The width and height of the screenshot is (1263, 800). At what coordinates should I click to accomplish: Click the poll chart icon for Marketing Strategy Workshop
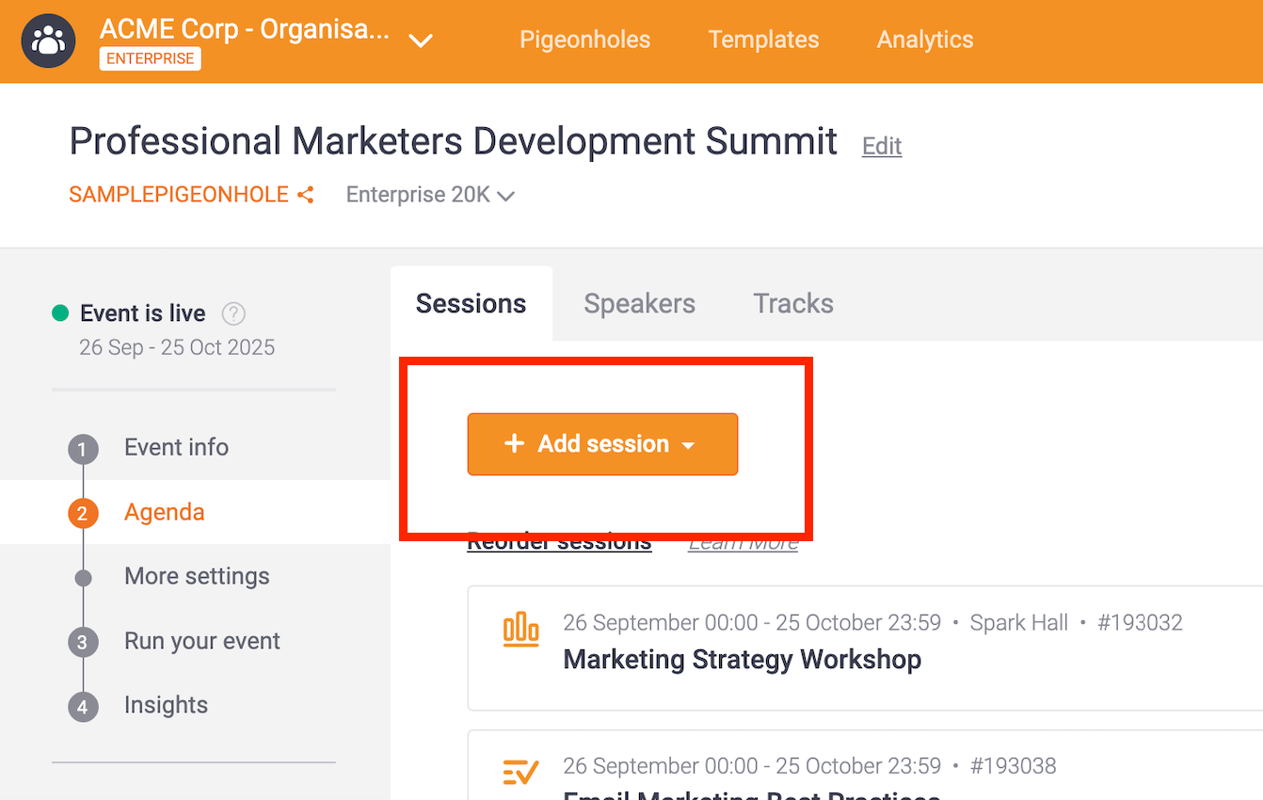[520, 630]
